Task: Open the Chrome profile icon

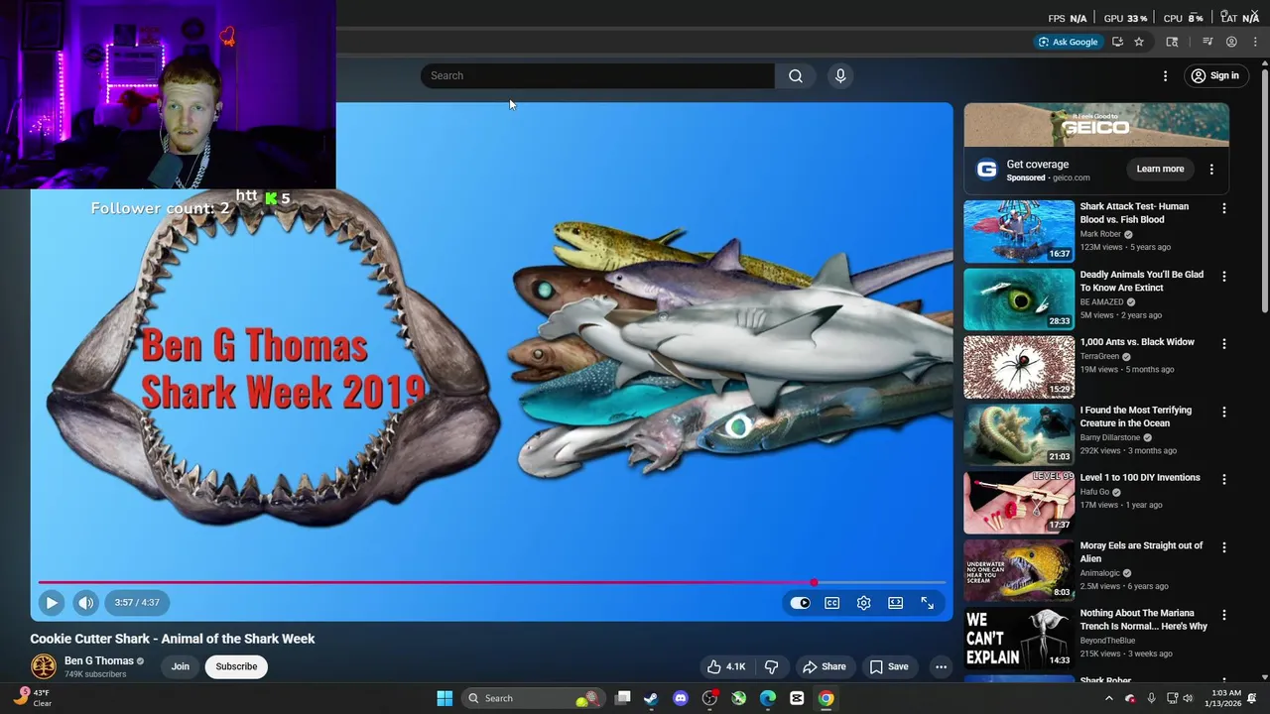Action: 1231,42
